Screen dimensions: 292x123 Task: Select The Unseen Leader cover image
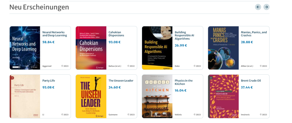click(x=91, y=96)
